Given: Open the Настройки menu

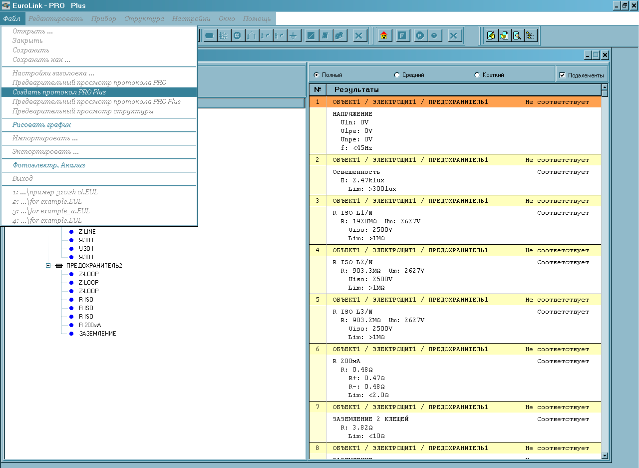Looking at the screenshot, I should [x=191, y=18].
